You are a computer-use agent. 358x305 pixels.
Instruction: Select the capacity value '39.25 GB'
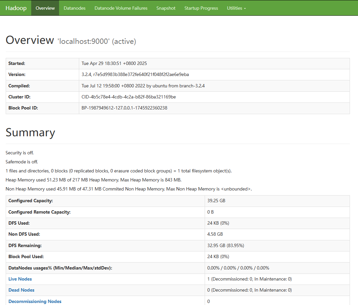pyautogui.click(x=216, y=201)
